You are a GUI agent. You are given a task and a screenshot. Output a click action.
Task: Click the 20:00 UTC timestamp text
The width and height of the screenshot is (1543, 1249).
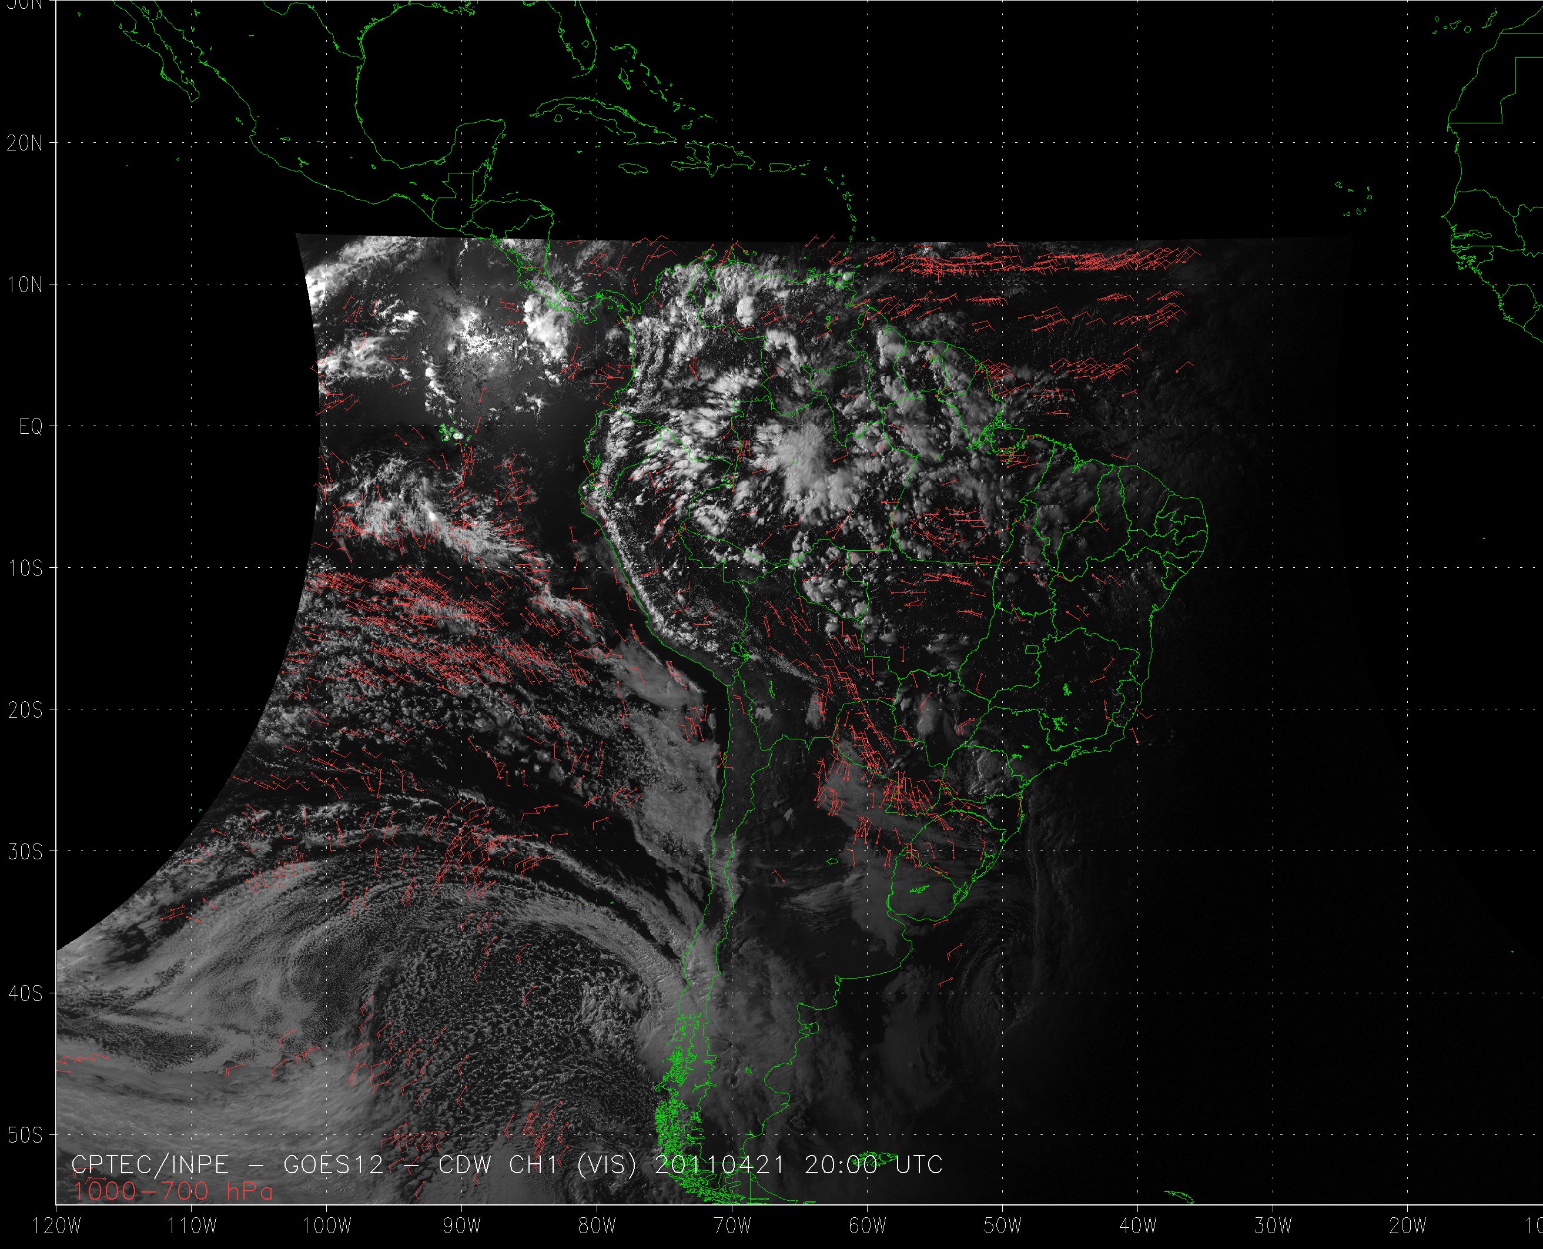pyautogui.click(x=873, y=1165)
